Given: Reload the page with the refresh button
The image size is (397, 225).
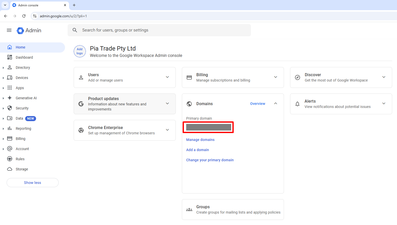Looking at the screenshot, I should pos(24,16).
